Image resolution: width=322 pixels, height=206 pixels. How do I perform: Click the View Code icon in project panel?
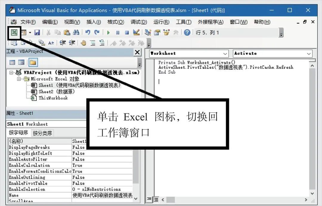[x=12, y=62]
